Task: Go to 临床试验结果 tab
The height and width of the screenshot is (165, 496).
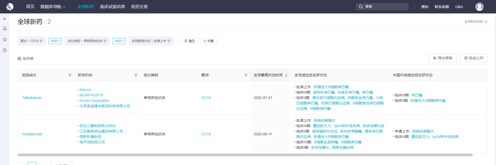Action: 112,7
